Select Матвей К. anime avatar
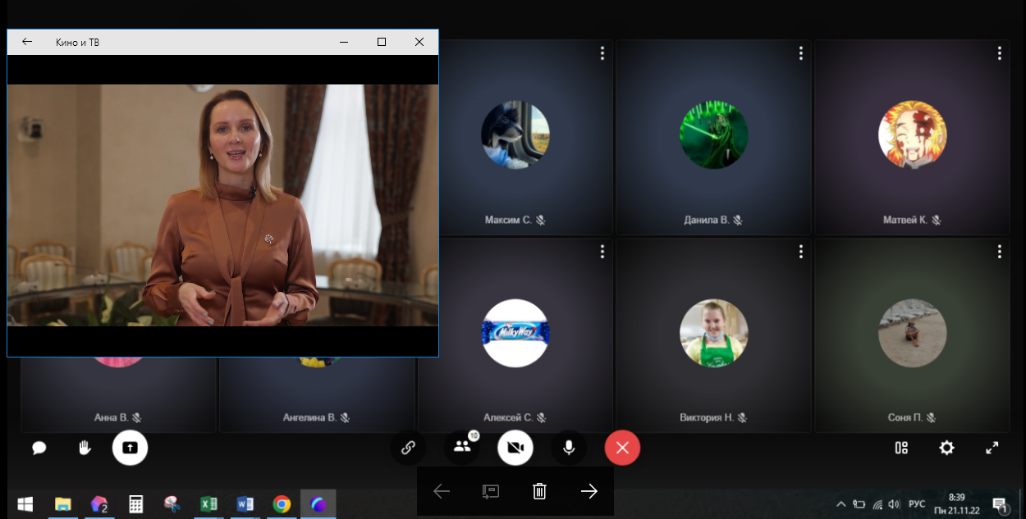 (913, 134)
